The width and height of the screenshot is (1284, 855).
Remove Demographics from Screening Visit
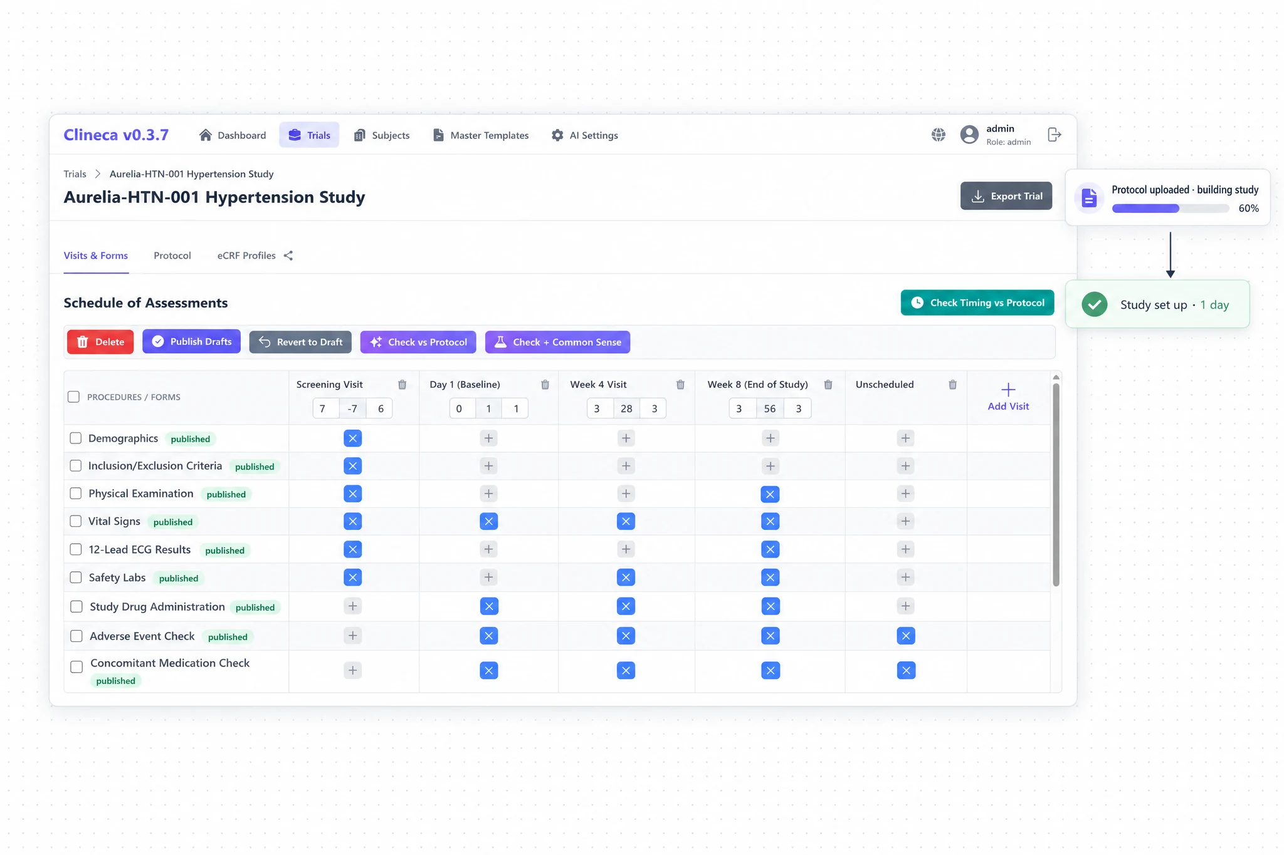click(353, 438)
